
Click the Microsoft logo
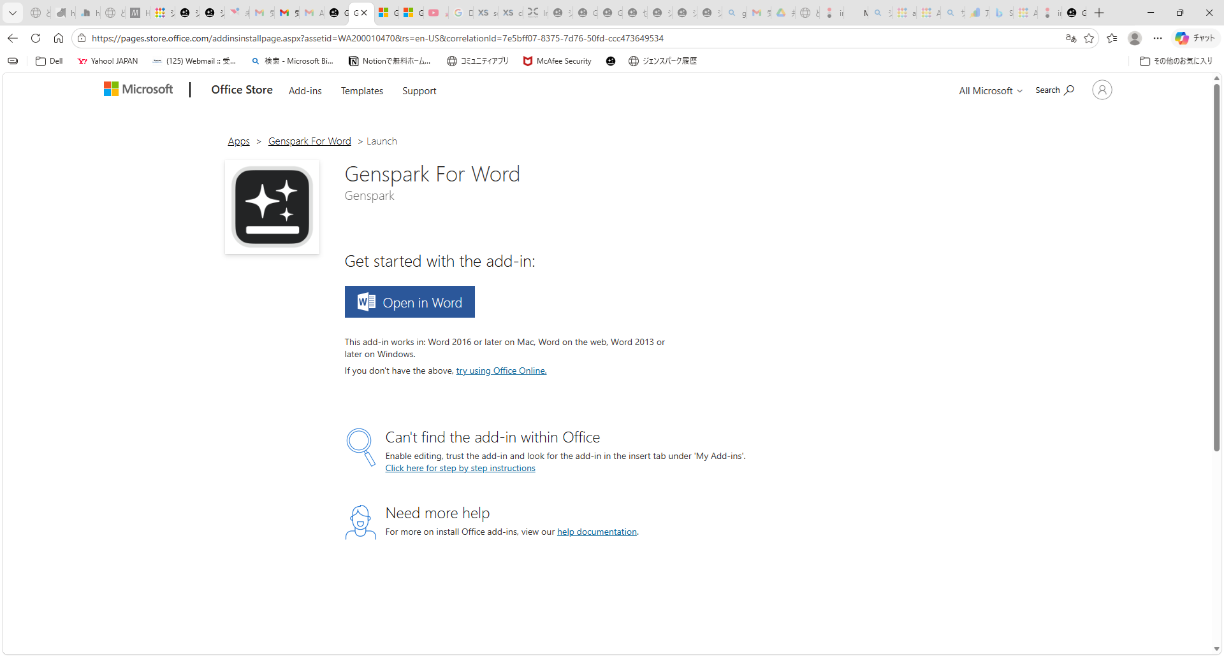tap(138, 90)
